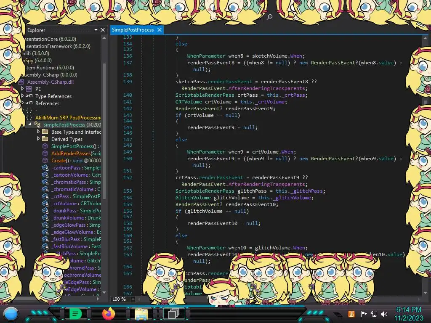Click the Derived Types folder icon
Image resolution: width=431 pixels, height=323 pixels.
[x=45, y=139]
